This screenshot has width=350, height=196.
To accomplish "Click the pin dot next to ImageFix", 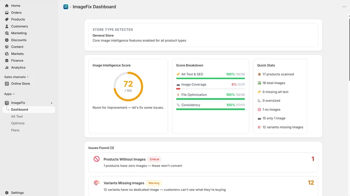I will [52, 103].
